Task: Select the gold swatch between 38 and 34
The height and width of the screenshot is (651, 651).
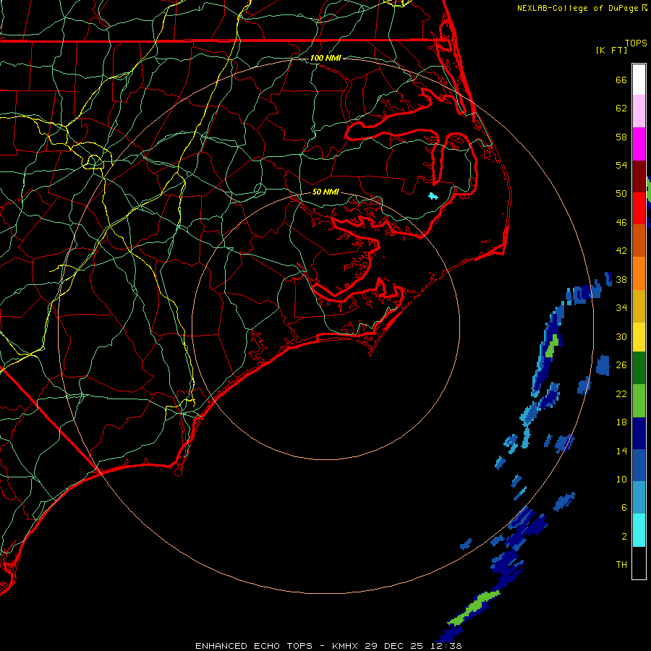Action: (x=639, y=306)
